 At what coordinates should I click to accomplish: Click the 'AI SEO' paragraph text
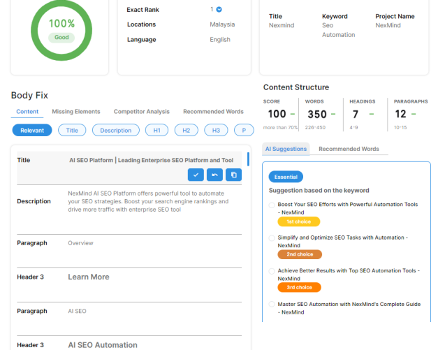[x=77, y=311]
